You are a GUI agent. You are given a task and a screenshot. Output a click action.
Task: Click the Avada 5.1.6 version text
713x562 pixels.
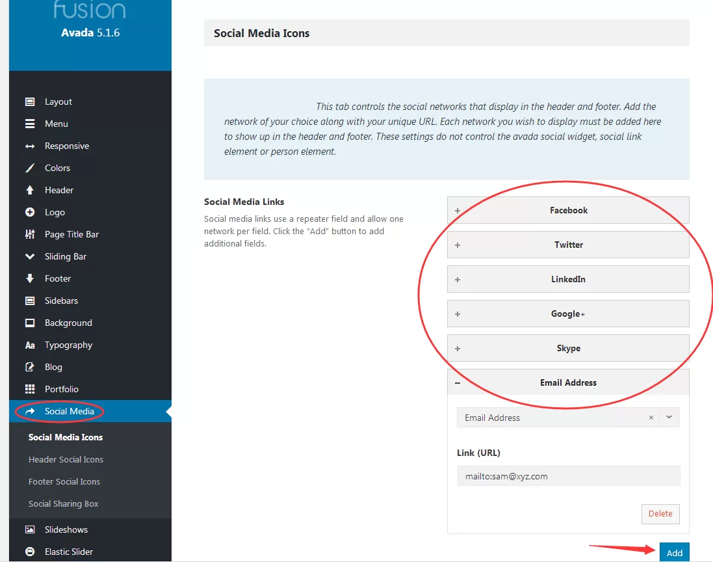click(x=90, y=33)
